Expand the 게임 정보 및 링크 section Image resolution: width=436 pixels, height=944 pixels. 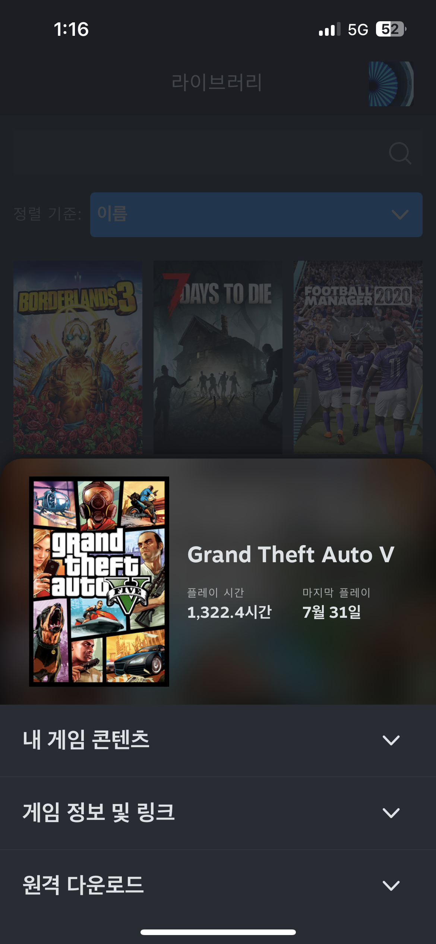coord(218,813)
